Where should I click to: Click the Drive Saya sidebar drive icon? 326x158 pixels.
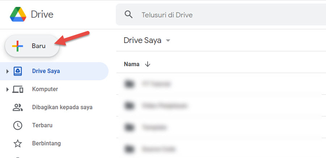coord(17,71)
